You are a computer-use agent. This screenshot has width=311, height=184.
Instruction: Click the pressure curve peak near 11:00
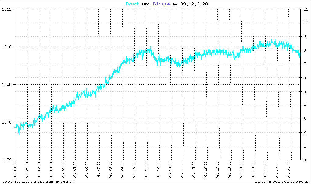[x=150, y=48]
